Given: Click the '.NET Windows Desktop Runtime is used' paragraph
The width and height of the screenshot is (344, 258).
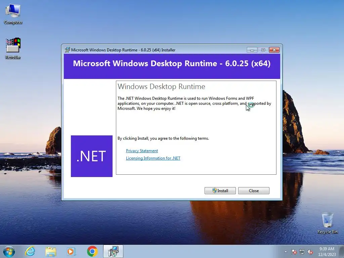Looking at the screenshot, I should [x=195, y=103].
